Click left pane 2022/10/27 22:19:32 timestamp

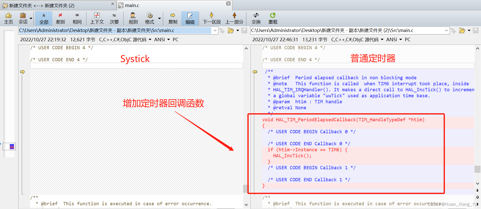coord(43,39)
